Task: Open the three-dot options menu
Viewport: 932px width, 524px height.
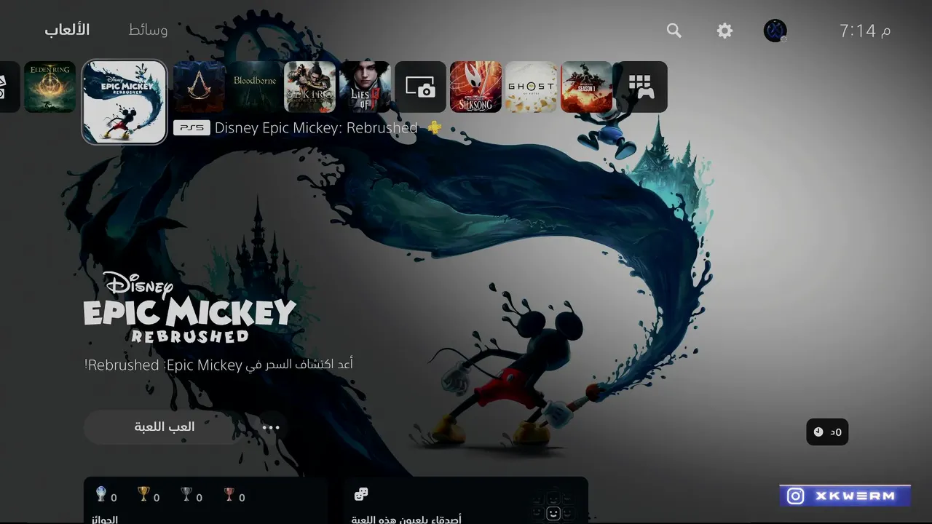Action: click(x=271, y=428)
